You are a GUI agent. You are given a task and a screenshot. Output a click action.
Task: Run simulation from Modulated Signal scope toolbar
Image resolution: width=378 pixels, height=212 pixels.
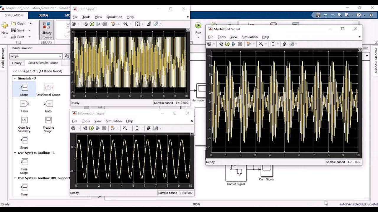[227, 44]
